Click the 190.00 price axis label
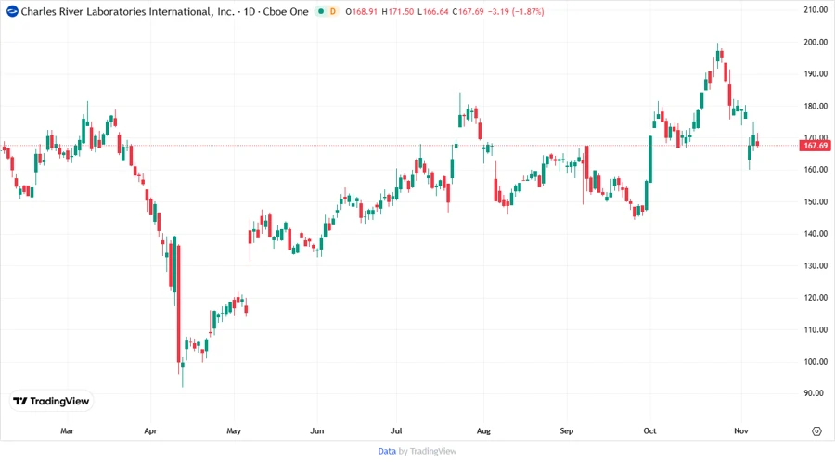This screenshot has height=462, width=835. pos(816,73)
